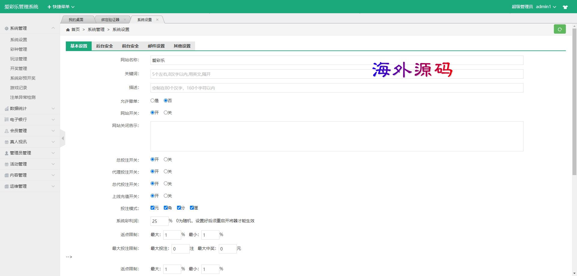Click the list icon beside 电子银行

pyautogui.click(x=7, y=120)
